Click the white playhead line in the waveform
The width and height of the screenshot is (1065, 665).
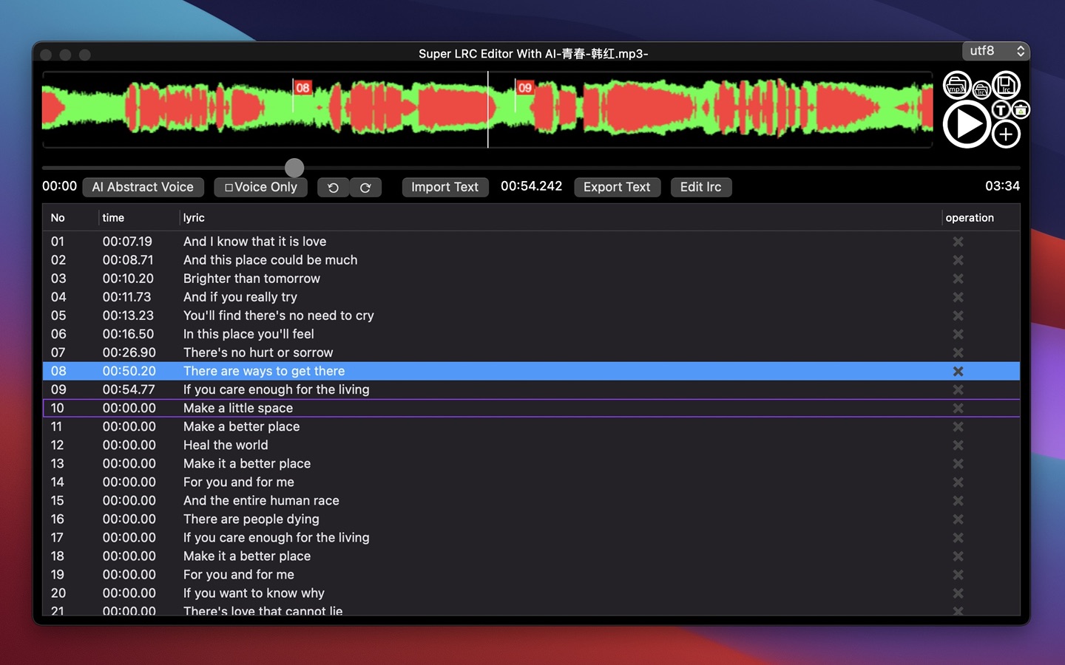click(x=488, y=109)
